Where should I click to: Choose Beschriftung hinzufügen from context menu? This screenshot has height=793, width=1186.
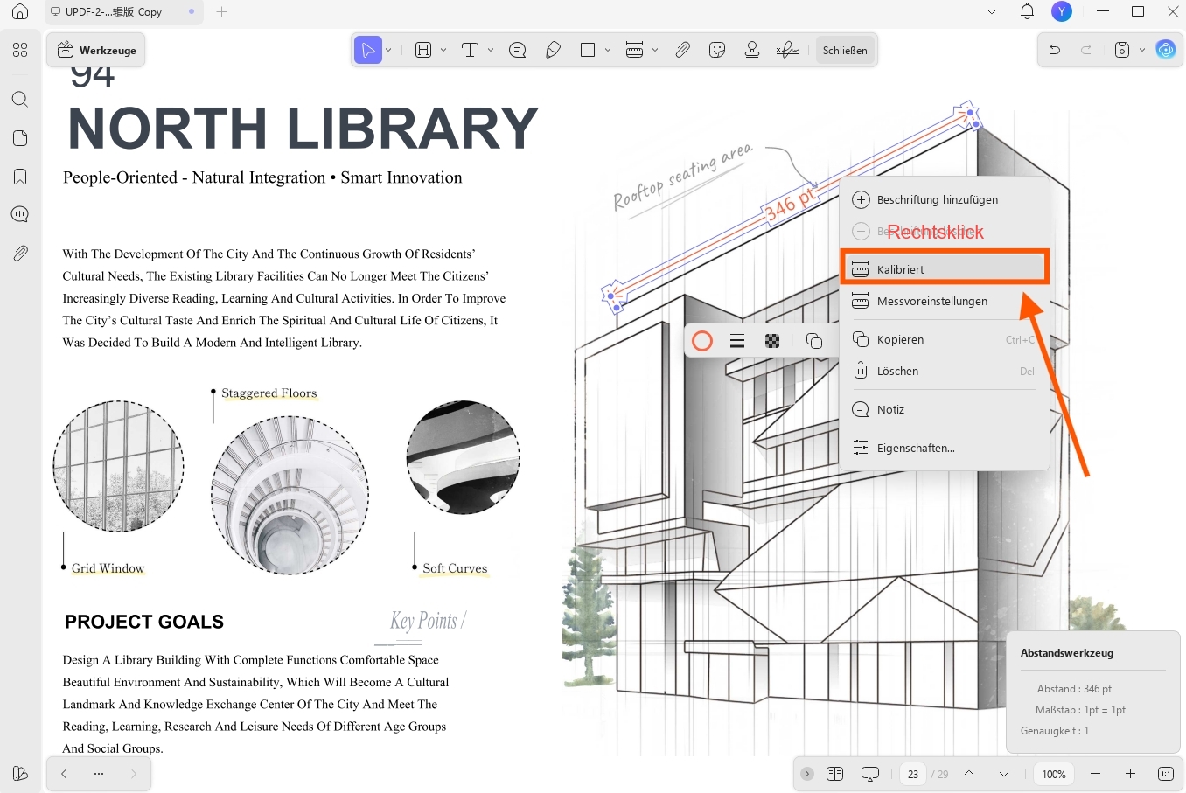click(x=945, y=199)
